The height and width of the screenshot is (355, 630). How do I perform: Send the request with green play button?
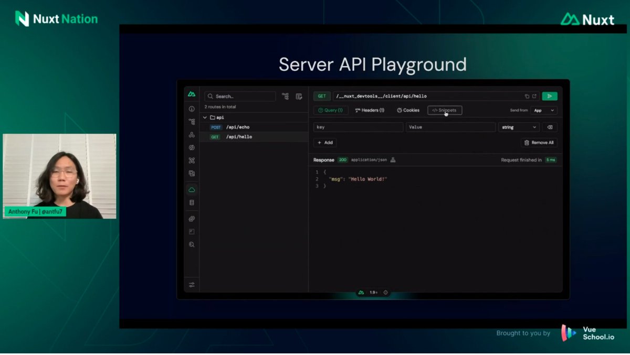550,96
